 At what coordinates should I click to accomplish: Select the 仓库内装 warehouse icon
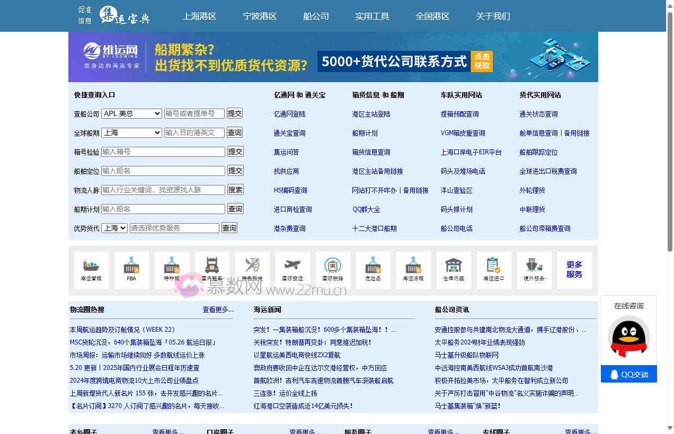[454, 270]
